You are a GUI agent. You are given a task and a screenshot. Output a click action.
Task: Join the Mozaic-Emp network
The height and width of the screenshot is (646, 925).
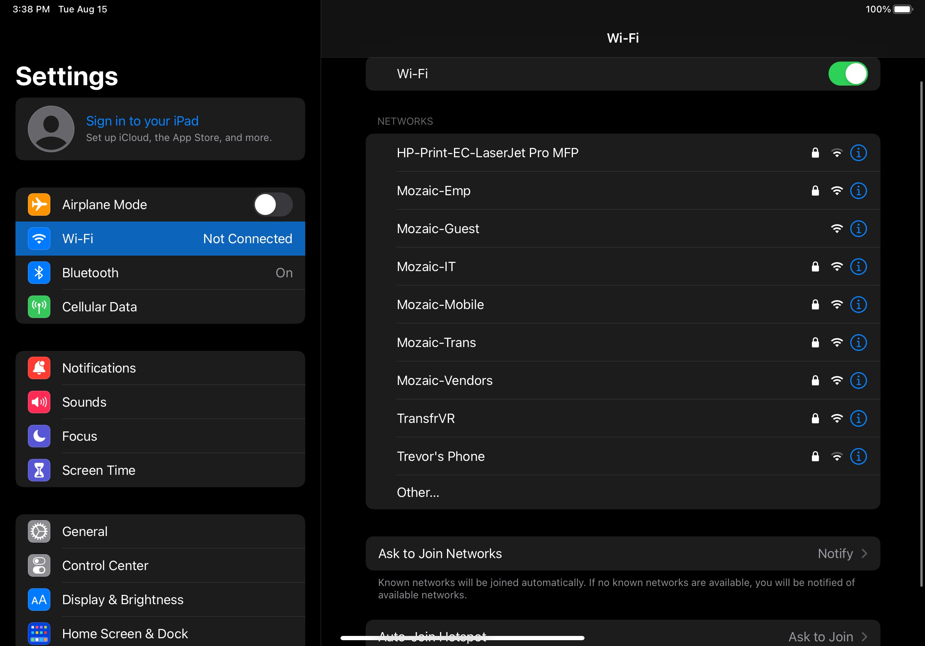(x=433, y=191)
